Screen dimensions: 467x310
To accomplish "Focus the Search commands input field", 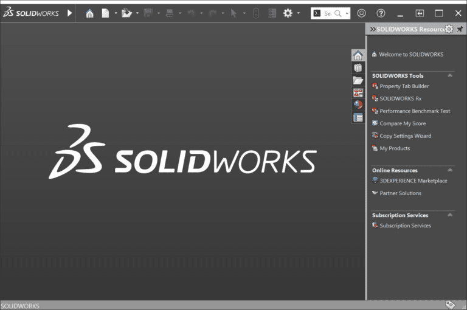I will pos(328,13).
